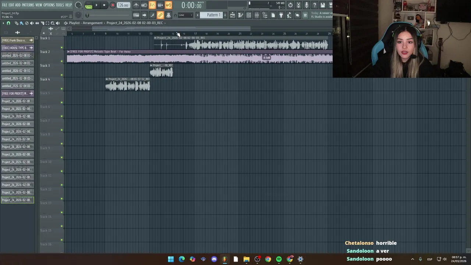Select '[FREE] HOUSE TYPE B...' in picker
The image size is (471, 265).
(x=17, y=48)
